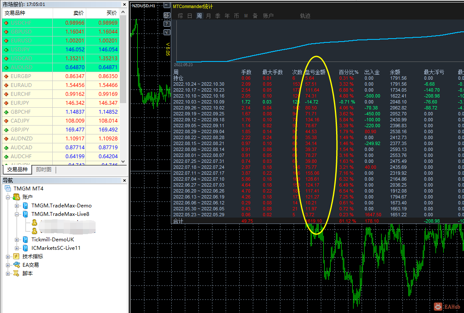The height and width of the screenshot is (313, 464).
Task: Click the up arrow icon next to USDJPY
Action: (x=6, y=50)
